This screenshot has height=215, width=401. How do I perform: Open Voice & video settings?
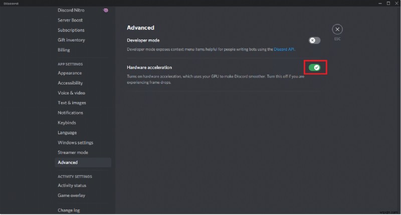(x=71, y=93)
